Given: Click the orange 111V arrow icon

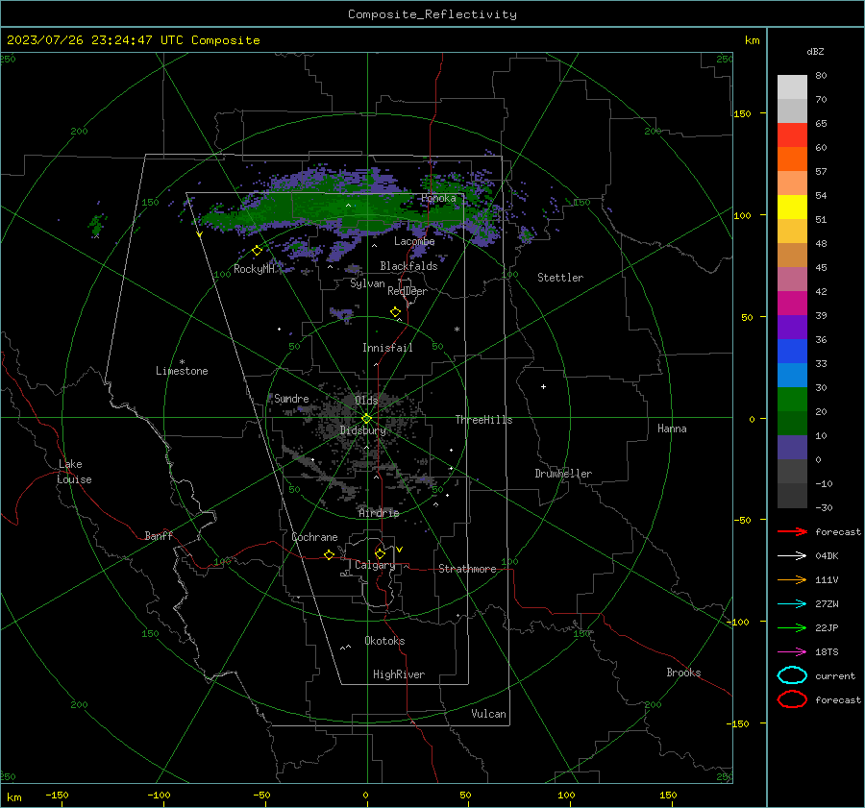Looking at the screenshot, I should point(792,579).
